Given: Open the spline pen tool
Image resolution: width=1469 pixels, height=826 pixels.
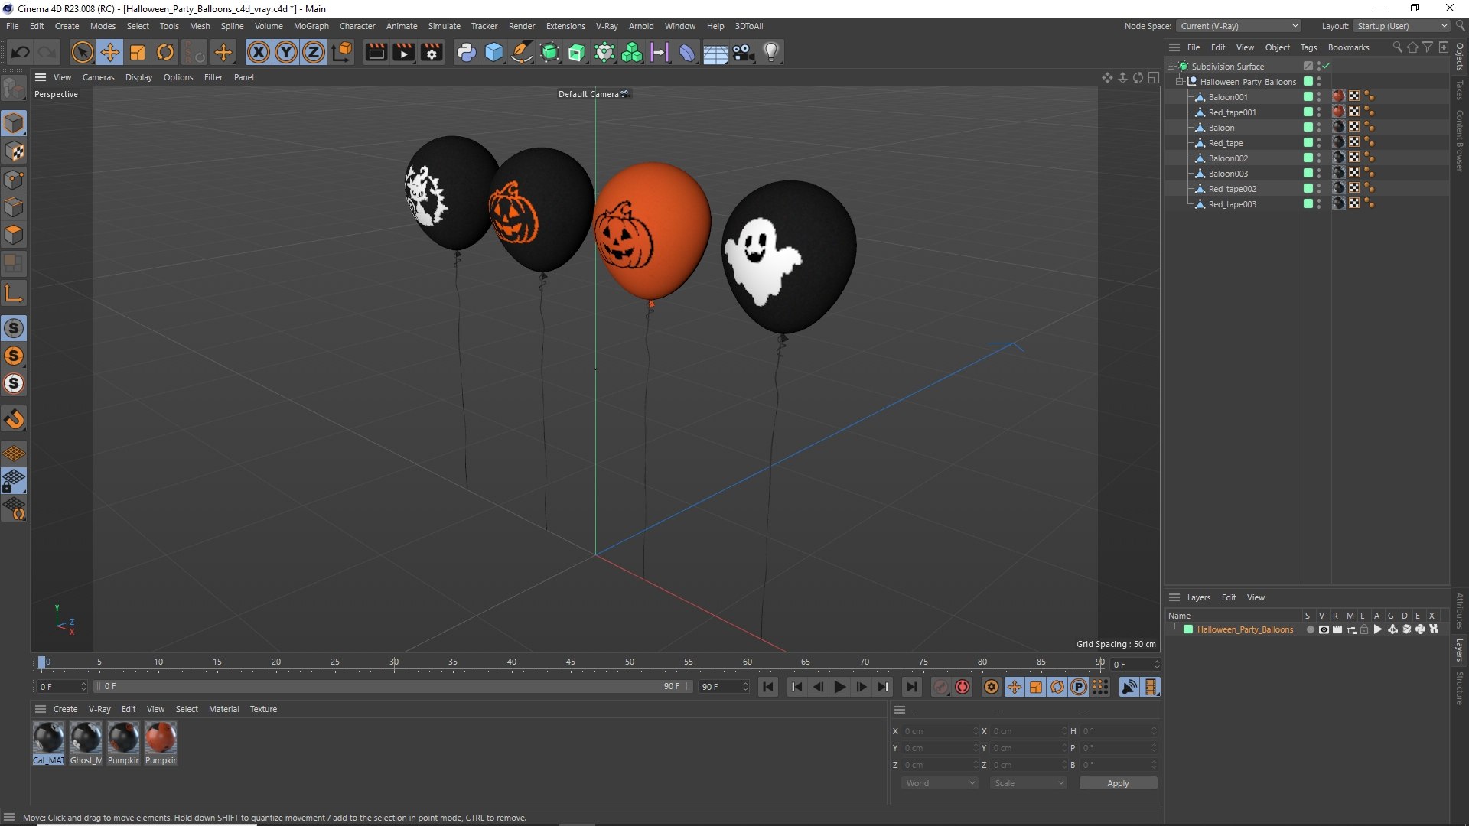Looking at the screenshot, I should click(x=522, y=52).
